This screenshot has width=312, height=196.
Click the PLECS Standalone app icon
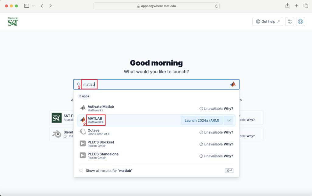pos(83,155)
